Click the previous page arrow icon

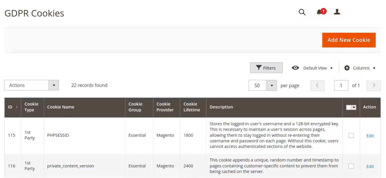pyautogui.click(x=317, y=85)
